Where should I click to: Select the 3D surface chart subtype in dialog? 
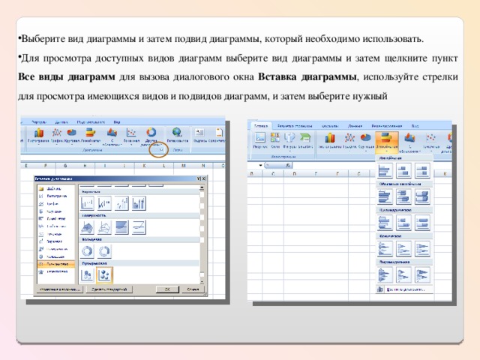[87, 227]
